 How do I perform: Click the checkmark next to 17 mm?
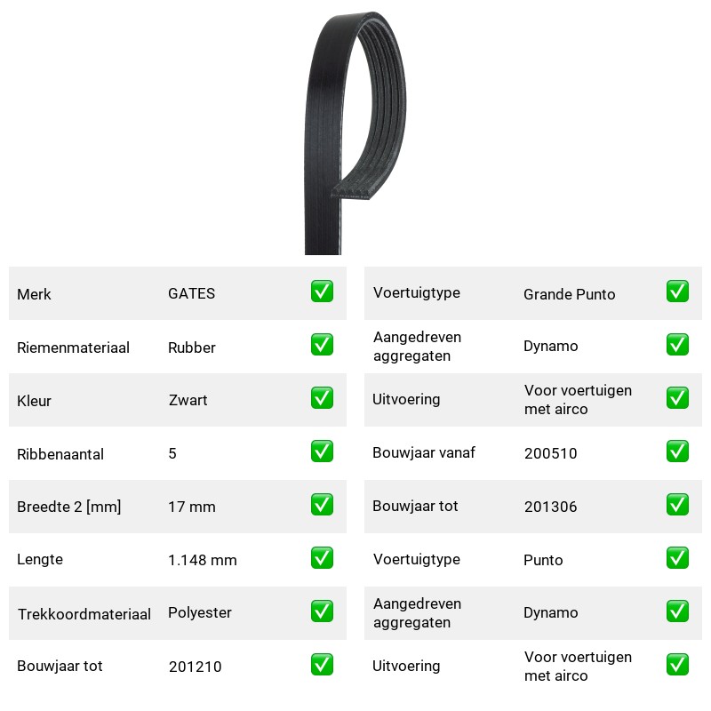(322, 505)
